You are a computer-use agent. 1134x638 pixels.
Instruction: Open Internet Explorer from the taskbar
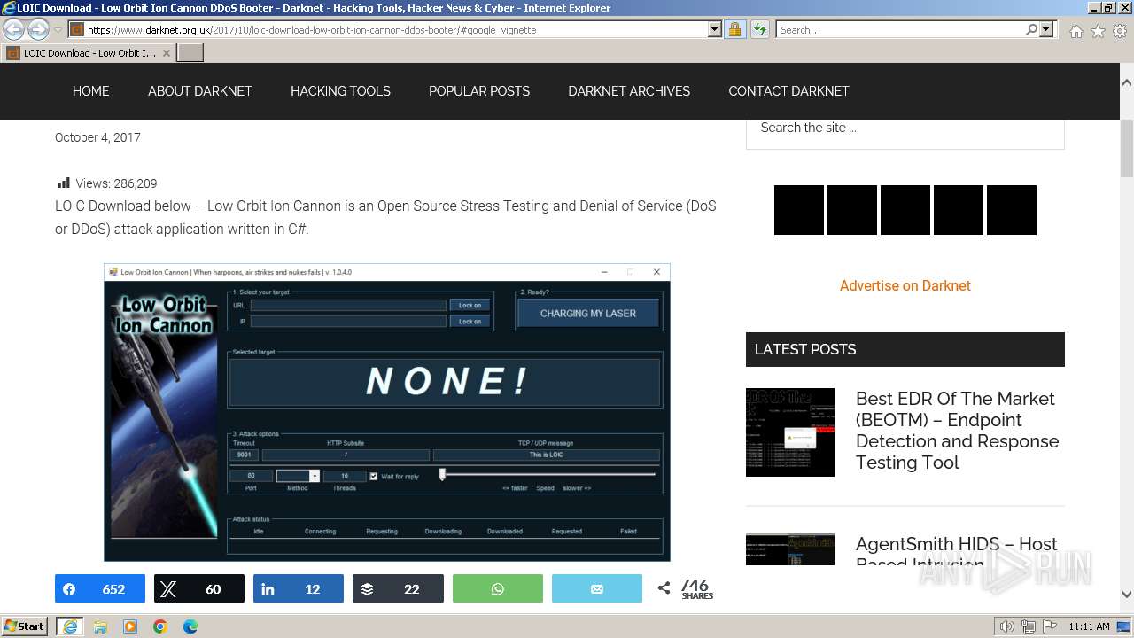(70, 626)
